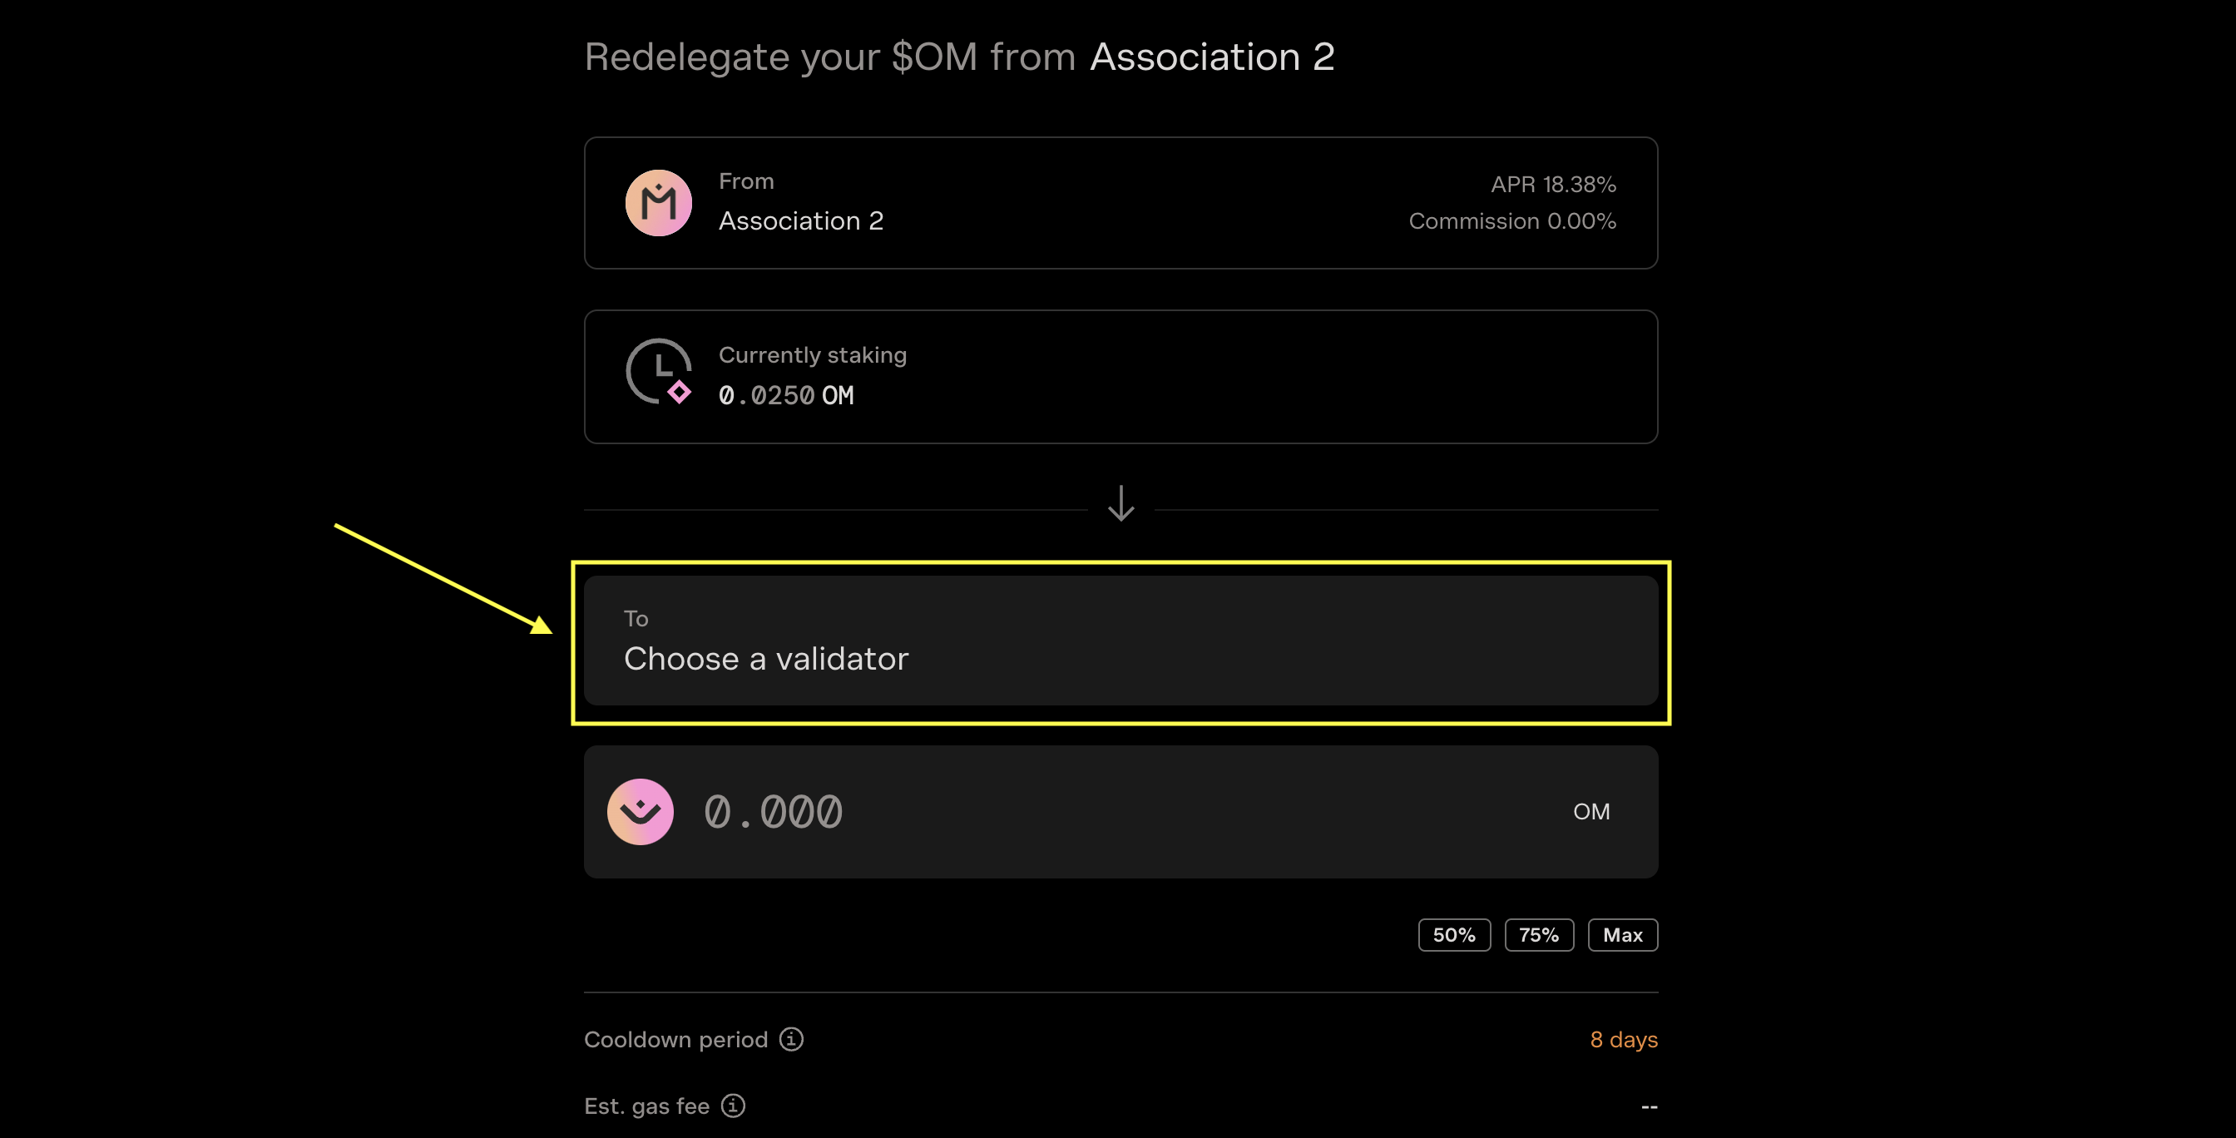
Task: Click the Commission 0.00% label
Action: pos(1512,221)
